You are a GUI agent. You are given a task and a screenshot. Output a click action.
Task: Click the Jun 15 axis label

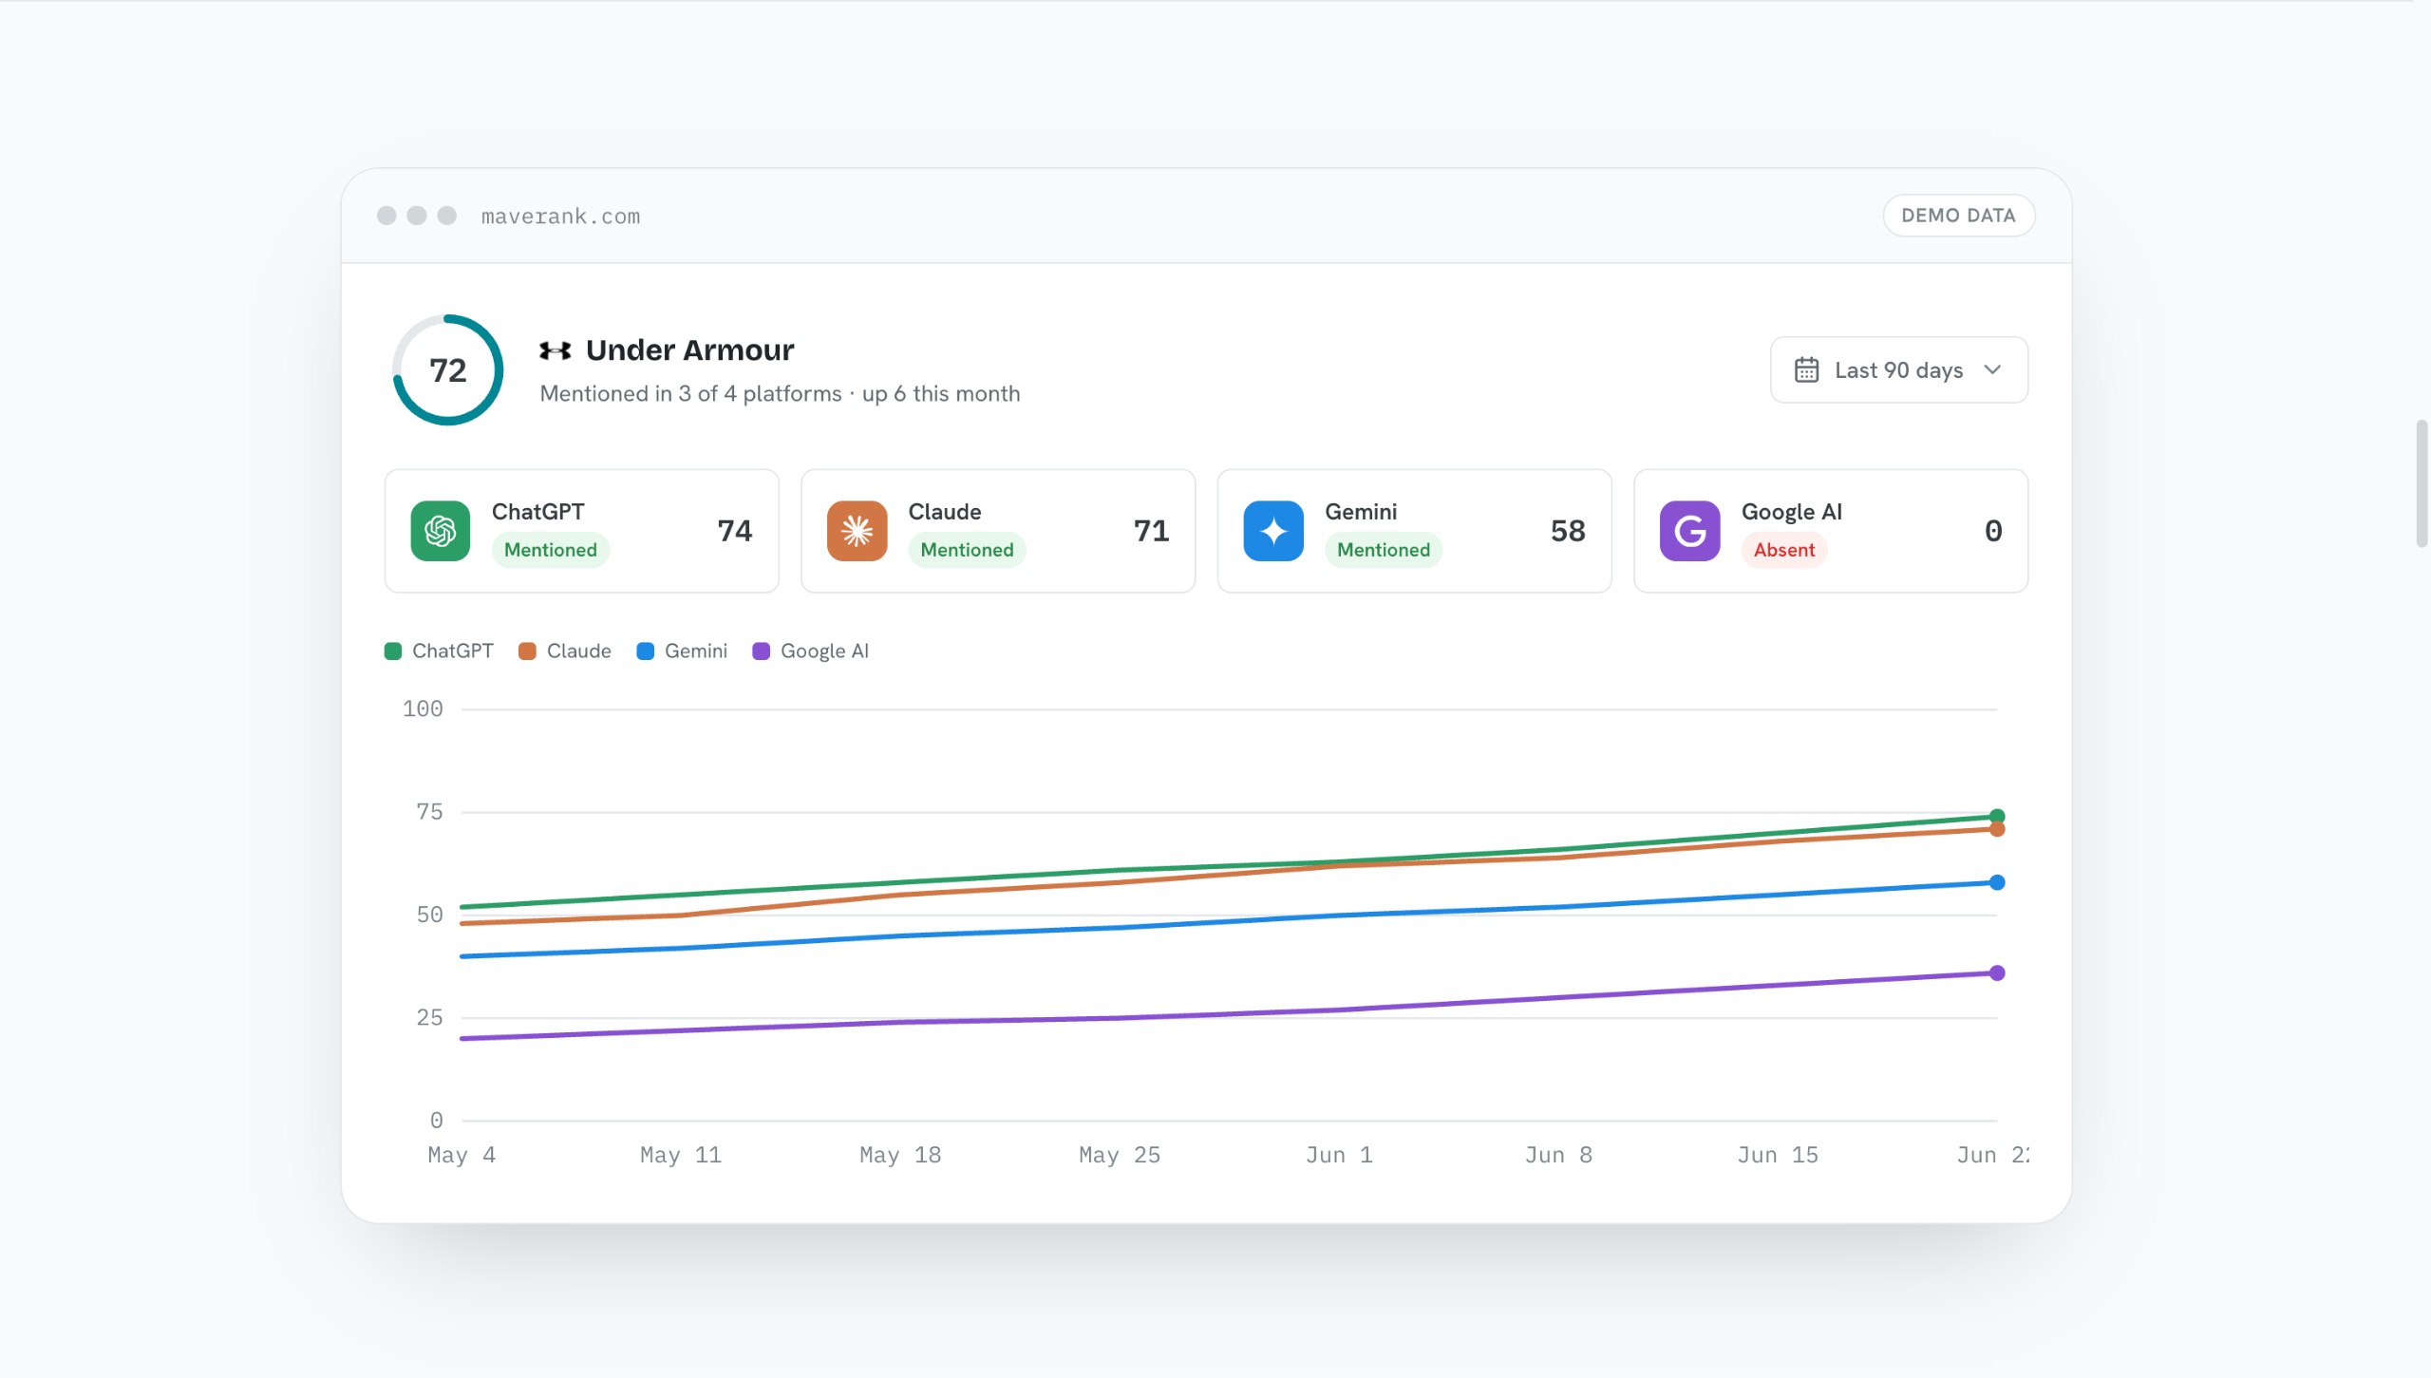click(x=1778, y=1155)
